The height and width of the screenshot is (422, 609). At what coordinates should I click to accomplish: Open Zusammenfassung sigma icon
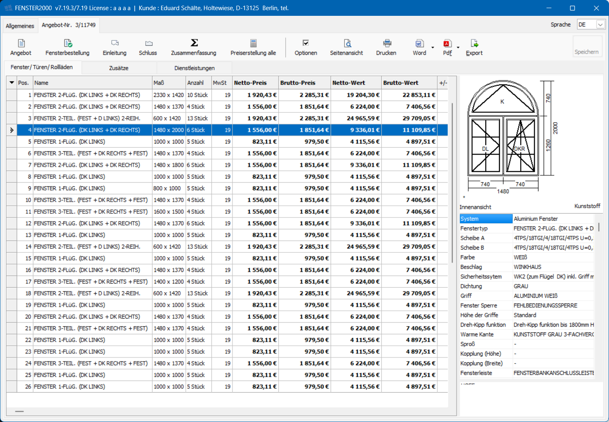pos(194,43)
